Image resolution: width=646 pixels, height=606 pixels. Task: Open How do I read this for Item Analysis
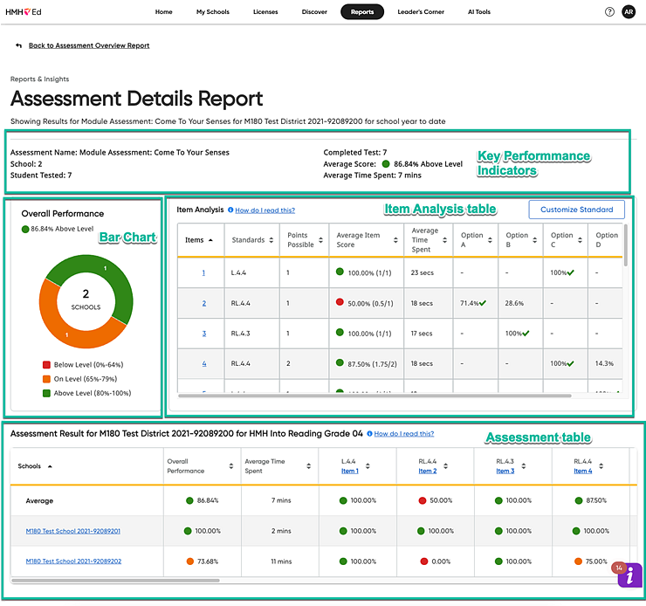[265, 210]
